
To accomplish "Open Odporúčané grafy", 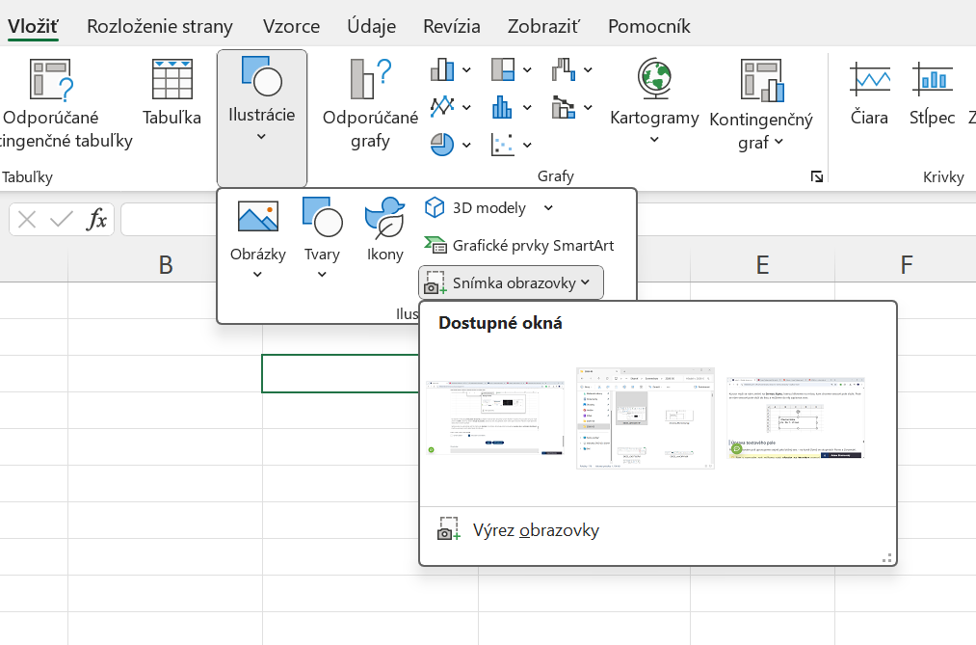I will tap(370, 104).
